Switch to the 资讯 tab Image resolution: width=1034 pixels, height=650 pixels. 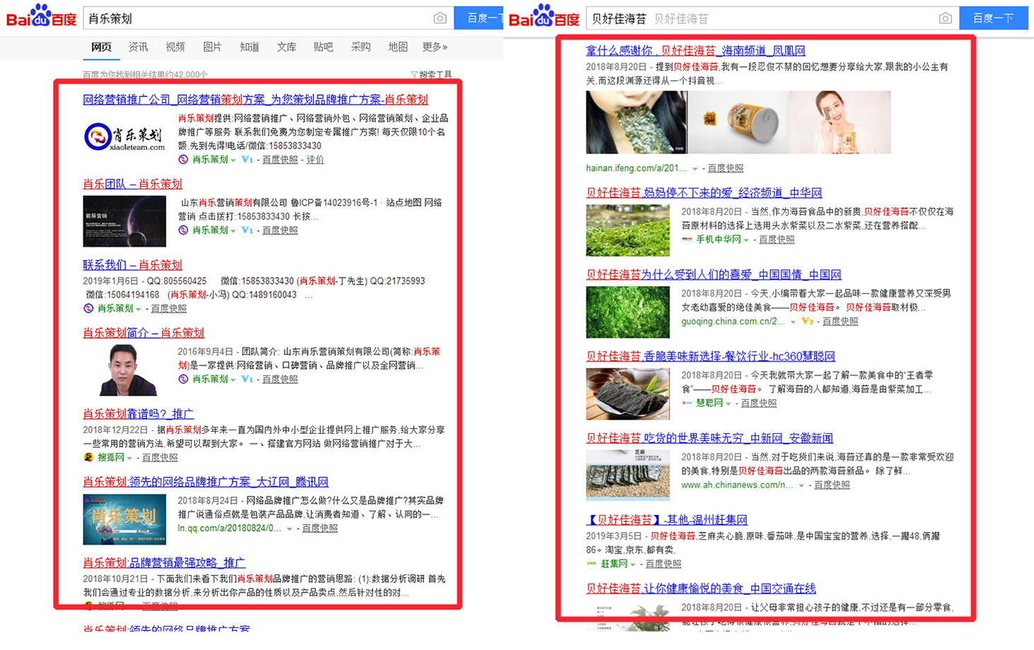(138, 47)
